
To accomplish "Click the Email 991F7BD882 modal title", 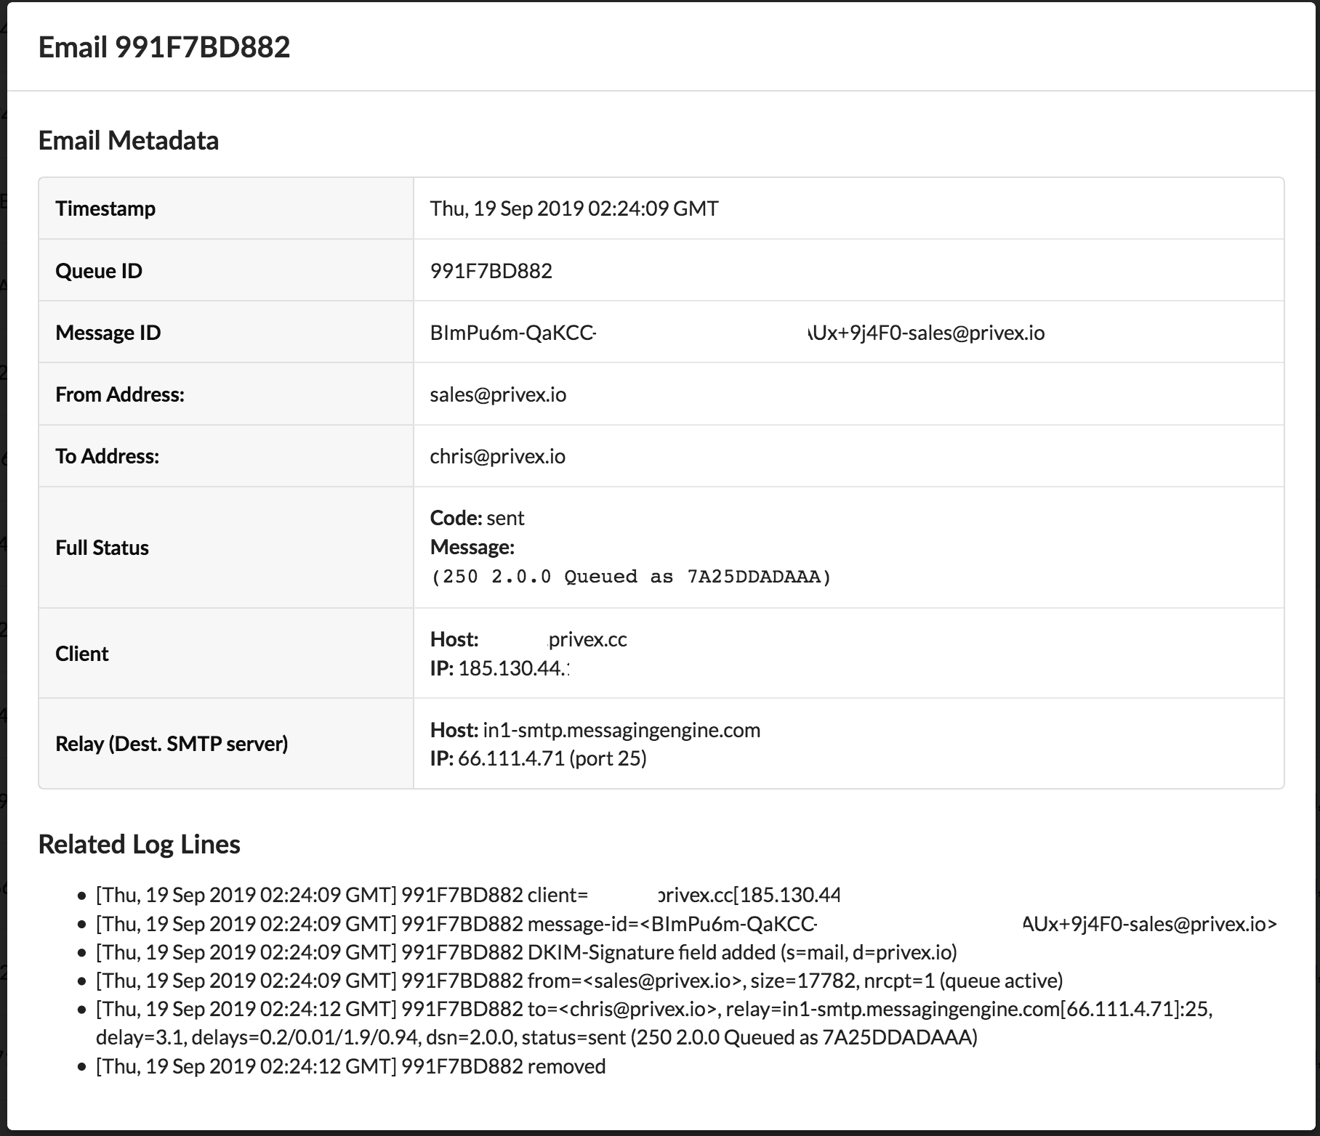I will tap(164, 47).
